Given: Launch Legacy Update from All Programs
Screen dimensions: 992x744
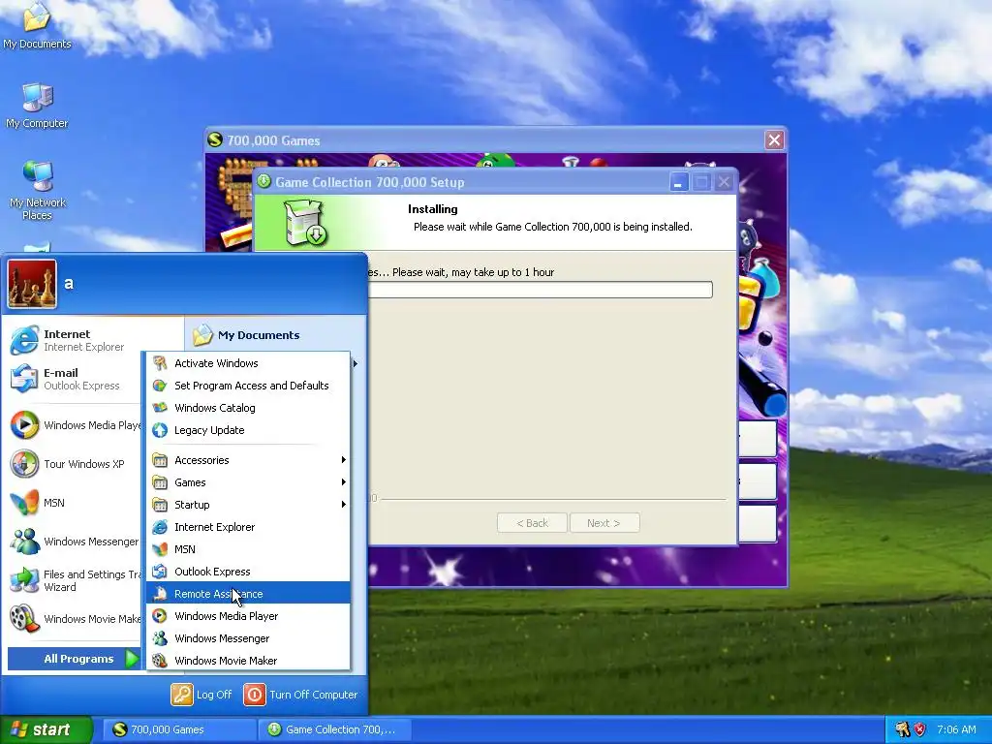Looking at the screenshot, I should pyautogui.click(x=248, y=430).
